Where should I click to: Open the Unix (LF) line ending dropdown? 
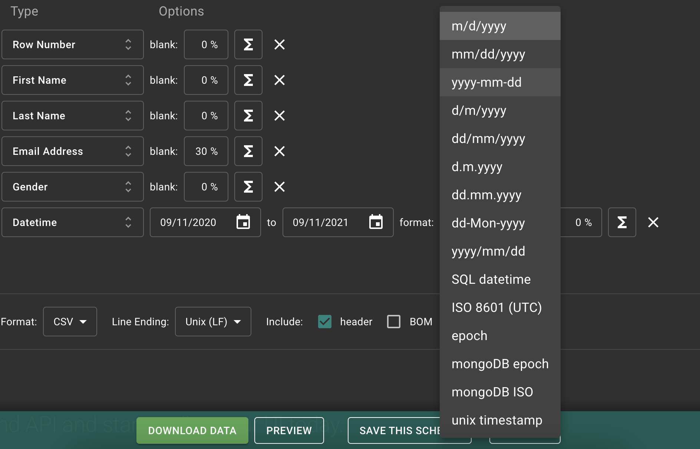click(213, 322)
